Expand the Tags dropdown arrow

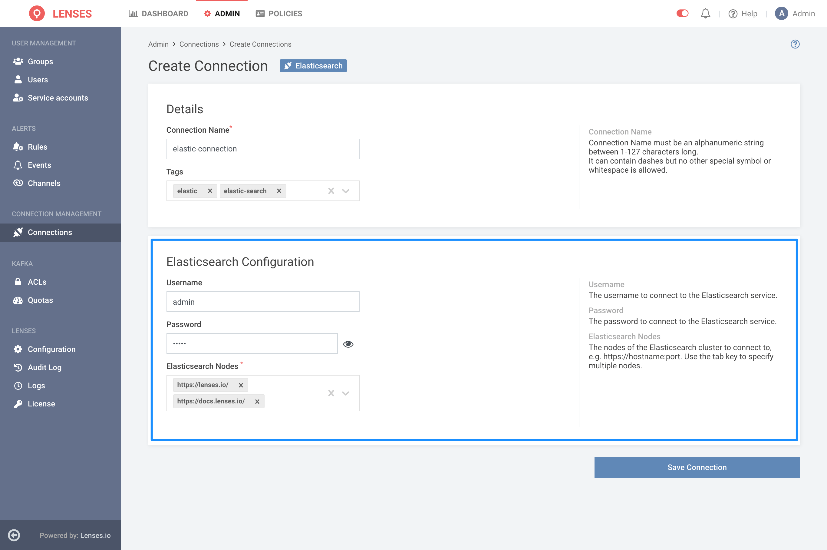point(346,191)
